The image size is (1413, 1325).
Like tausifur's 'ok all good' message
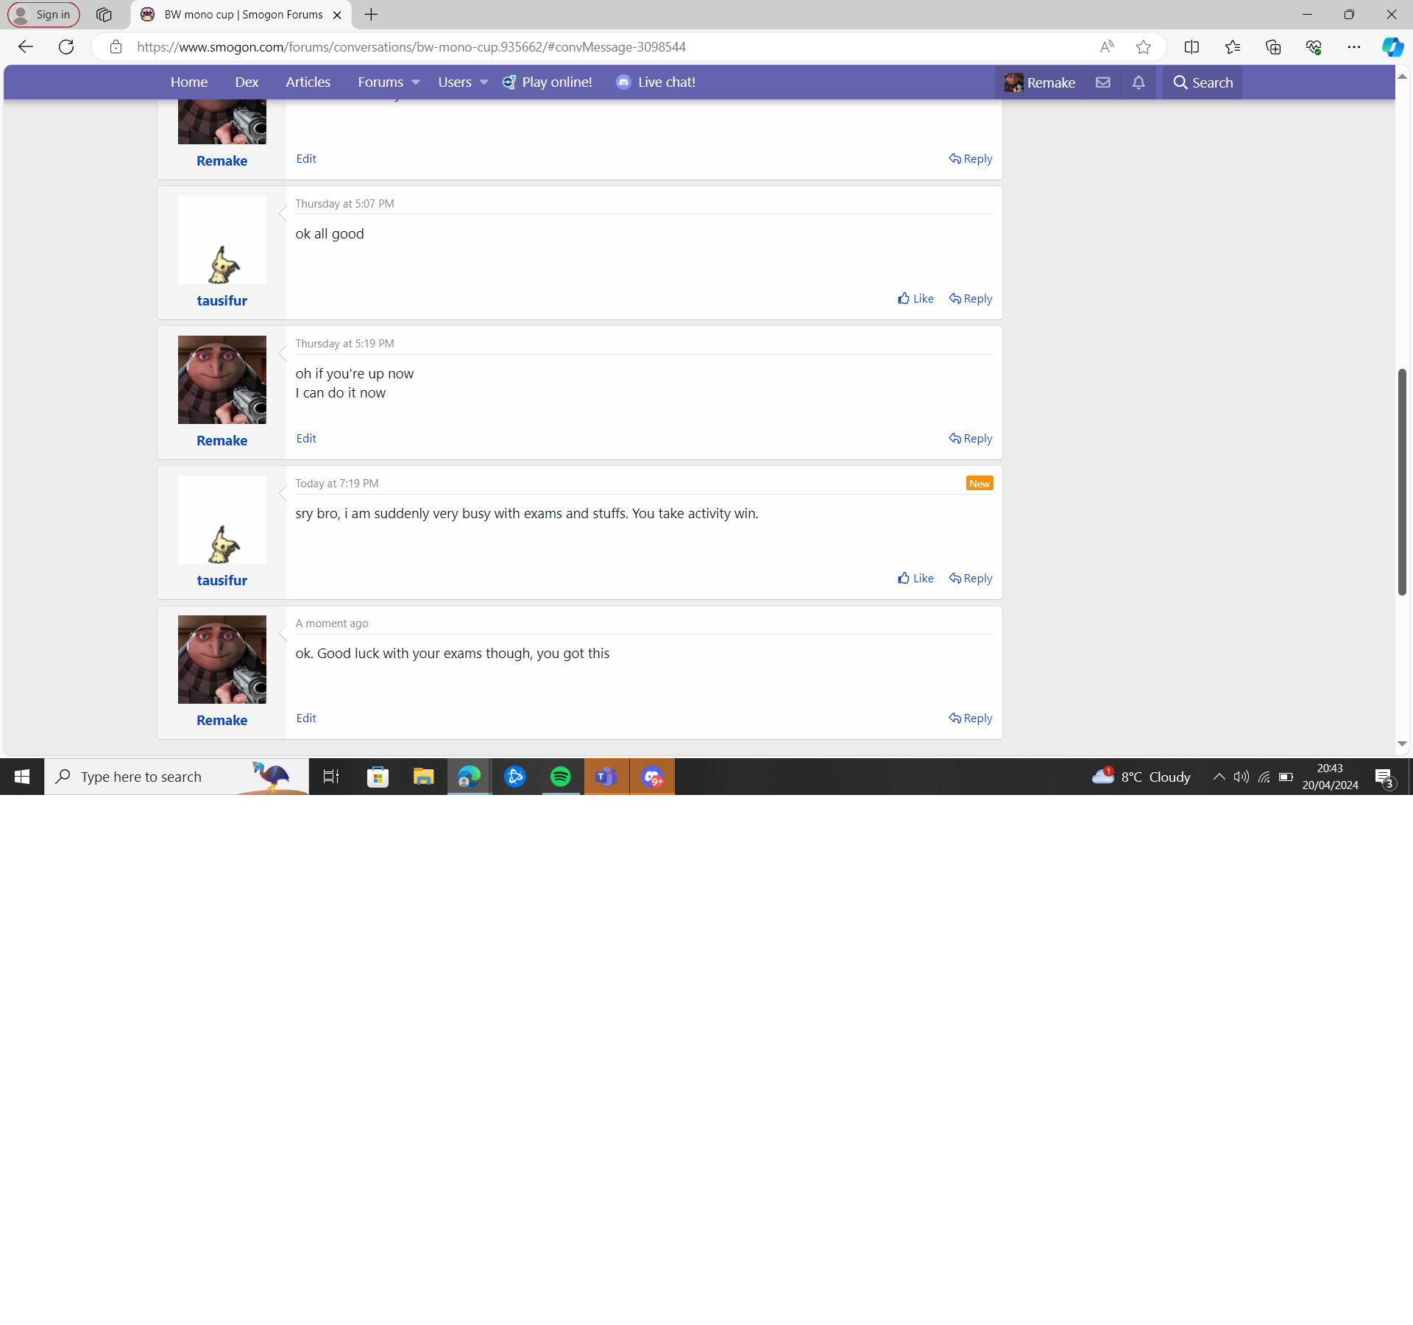[916, 299]
